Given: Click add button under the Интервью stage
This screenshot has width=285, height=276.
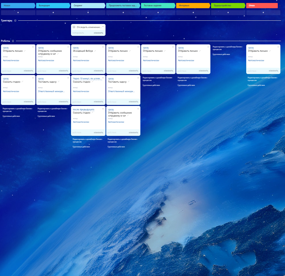Looking at the screenshot, I should coord(193,13).
